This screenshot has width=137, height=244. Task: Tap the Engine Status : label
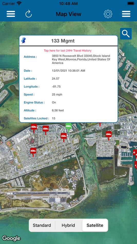[x=34, y=102]
